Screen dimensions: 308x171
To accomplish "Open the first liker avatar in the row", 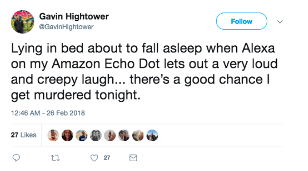I will pos(53,135).
